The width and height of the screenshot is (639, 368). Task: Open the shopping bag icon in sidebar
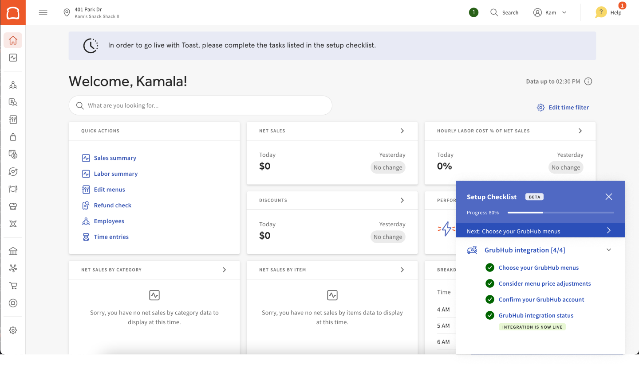coord(13,137)
